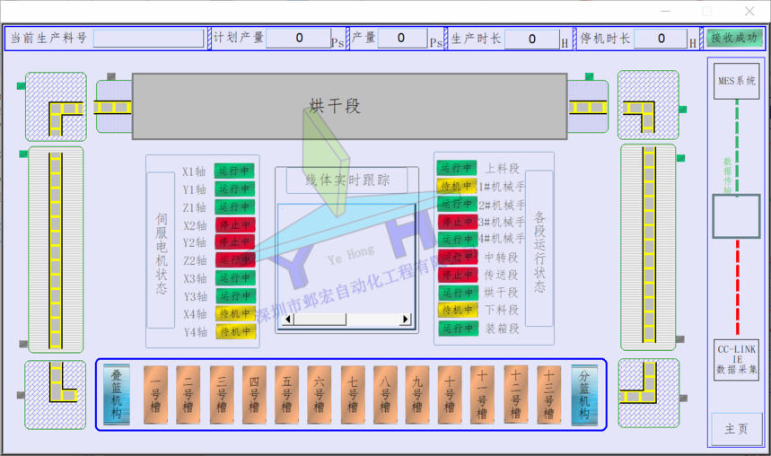Click the 伺服电机状态 panel label
The image size is (771, 456).
pyautogui.click(x=162, y=250)
